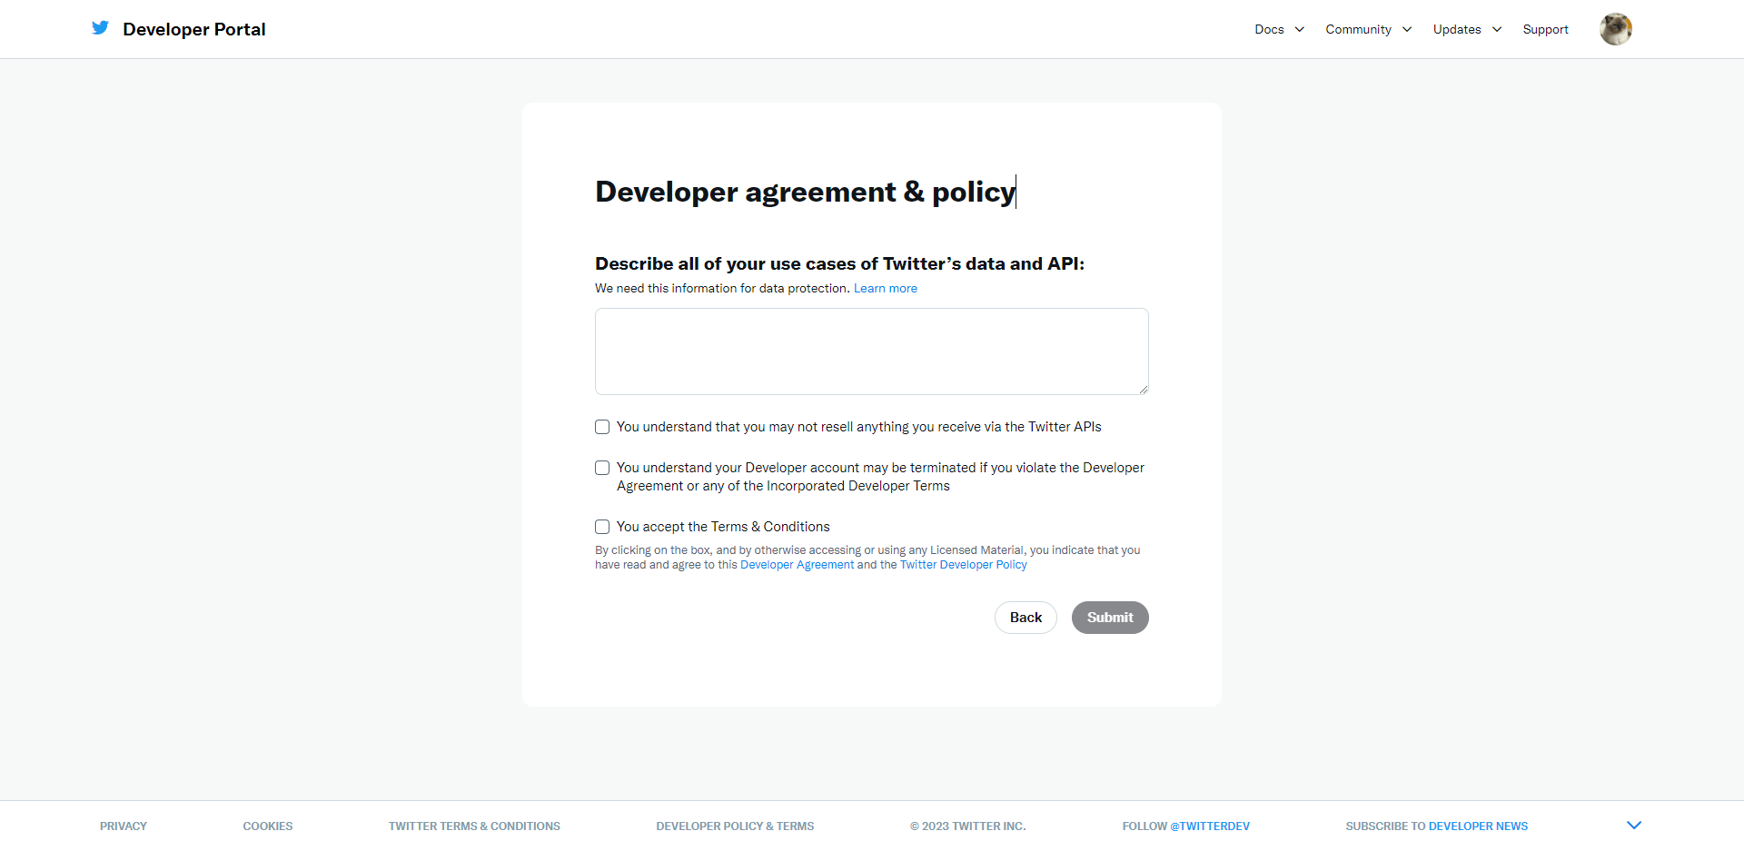The height and width of the screenshot is (851, 1744).
Task: Go to the Support menu item
Action: tap(1545, 29)
